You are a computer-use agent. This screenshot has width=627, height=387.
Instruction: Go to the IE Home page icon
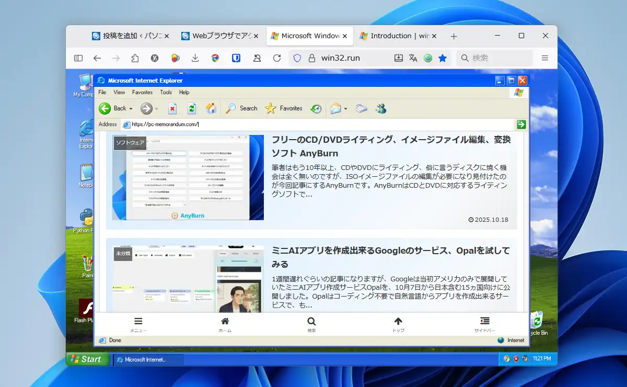coord(211,108)
